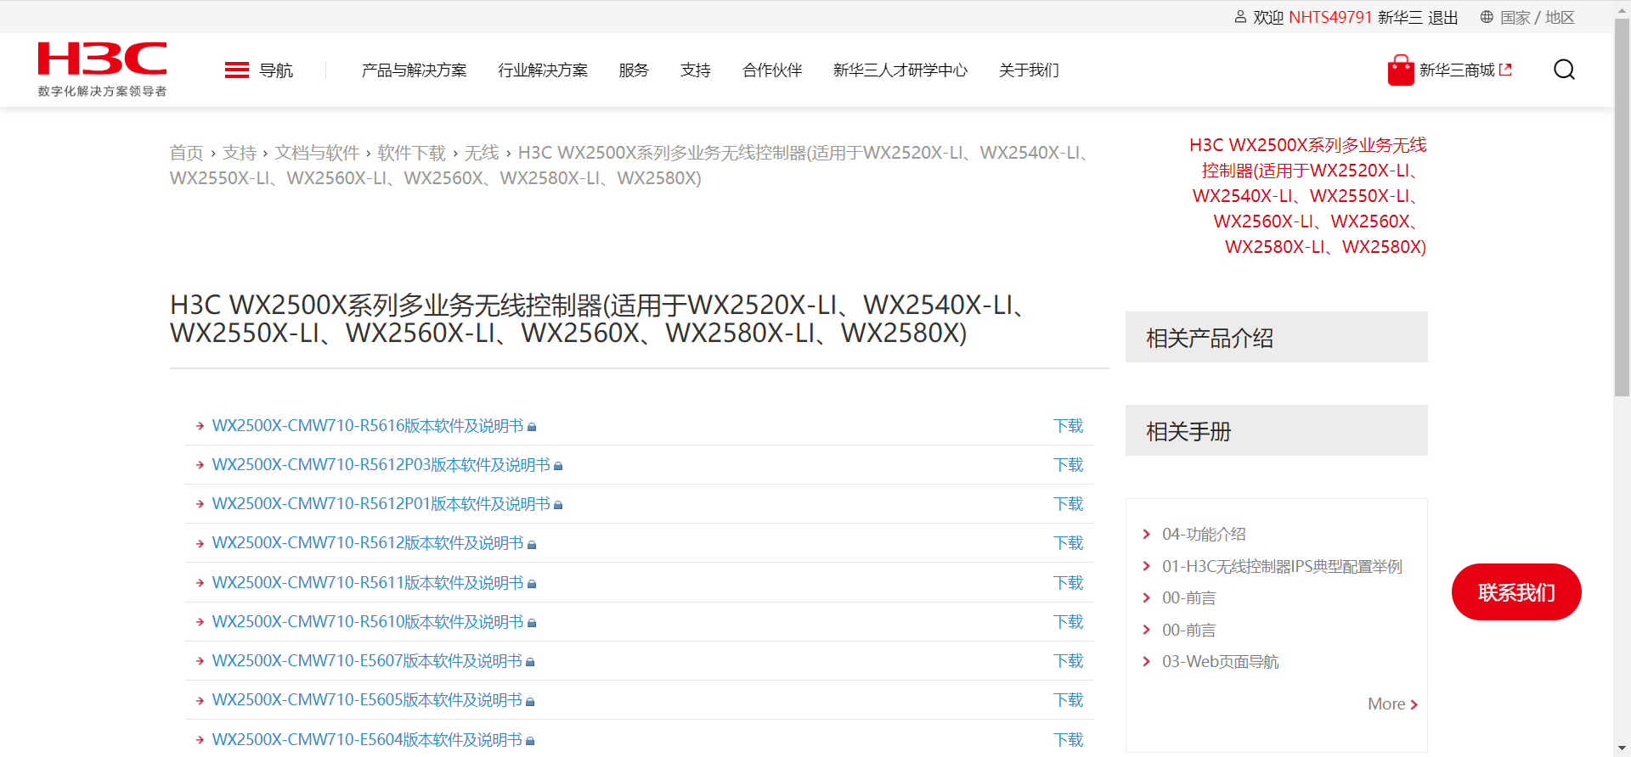Open the 04-功能介绍 manual
This screenshot has height=757, width=1631.
[1204, 534]
